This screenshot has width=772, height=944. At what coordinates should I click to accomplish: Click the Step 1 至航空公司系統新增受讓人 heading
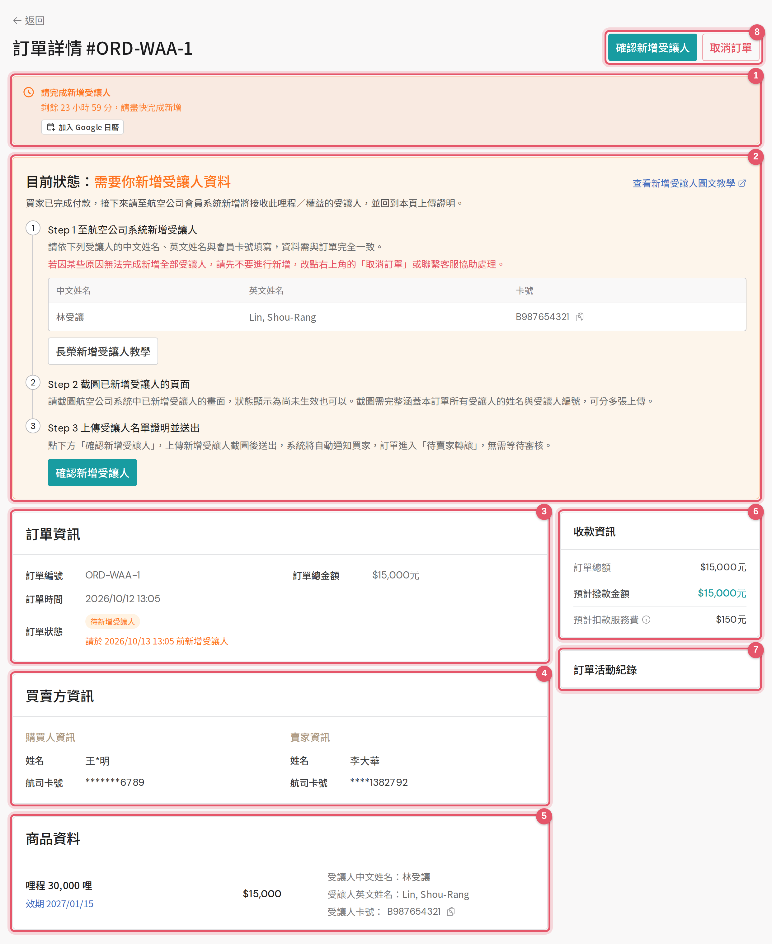pos(122,230)
